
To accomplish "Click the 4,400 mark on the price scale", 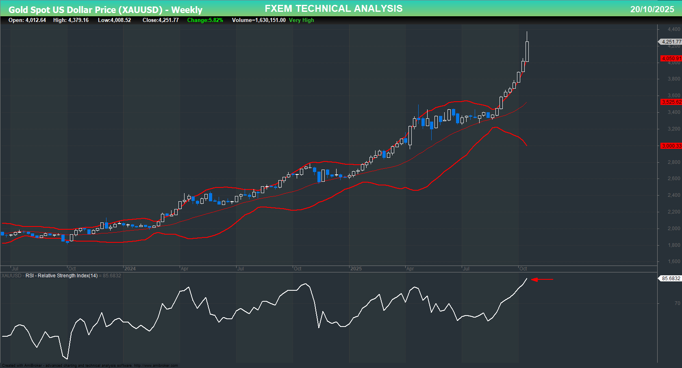I will click(x=674, y=28).
